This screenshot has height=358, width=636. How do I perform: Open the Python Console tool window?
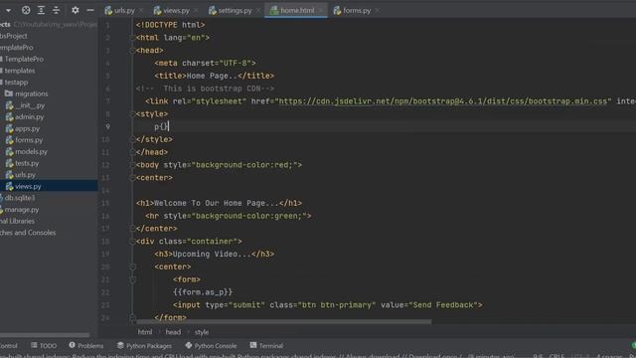(211, 345)
